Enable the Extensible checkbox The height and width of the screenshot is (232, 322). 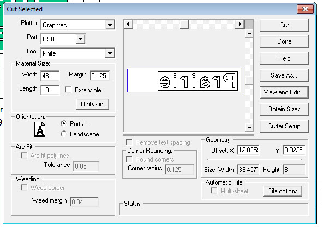[x=68, y=90]
